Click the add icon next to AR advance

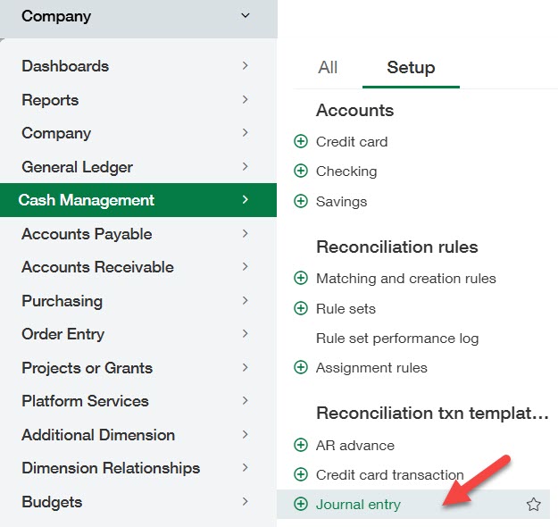pyautogui.click(x=300, y=446)
